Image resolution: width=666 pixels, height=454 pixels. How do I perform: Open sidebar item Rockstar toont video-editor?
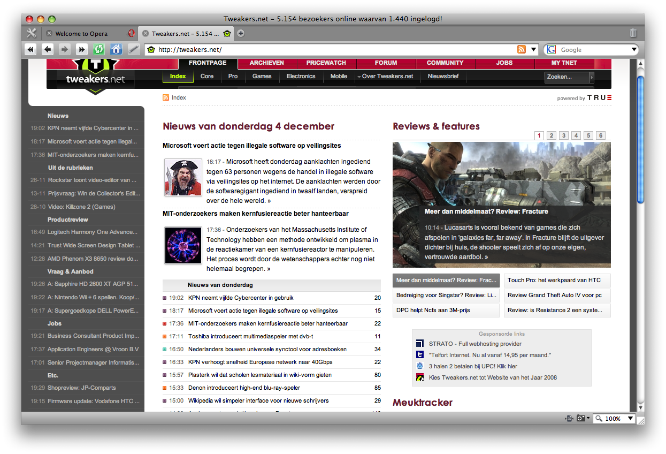point(91,180)
